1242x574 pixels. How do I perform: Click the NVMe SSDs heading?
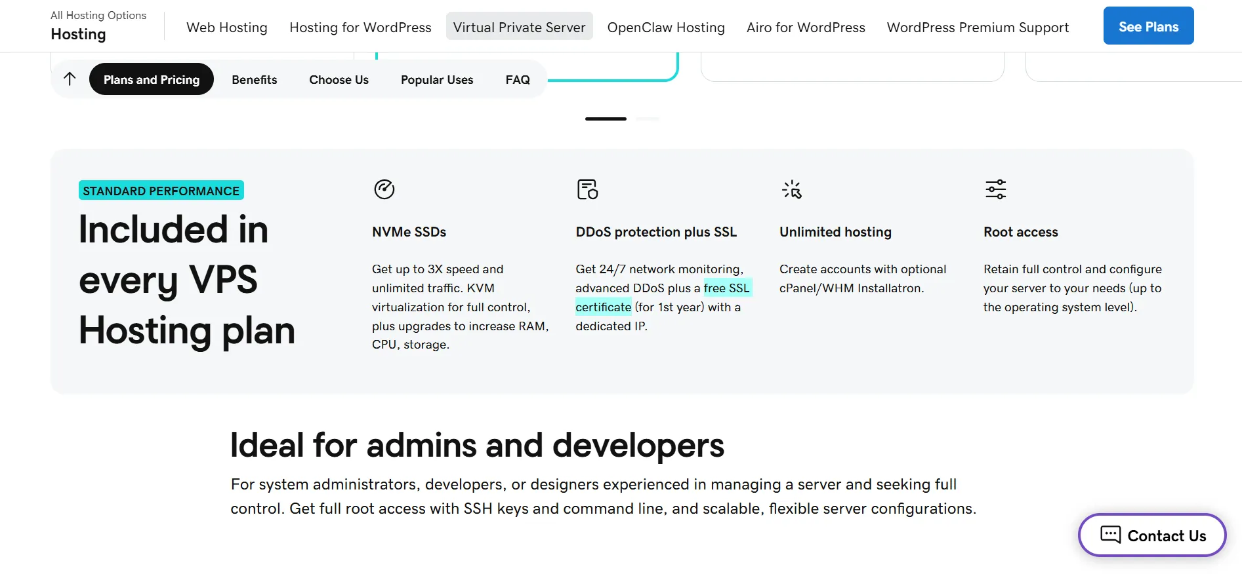409,232
